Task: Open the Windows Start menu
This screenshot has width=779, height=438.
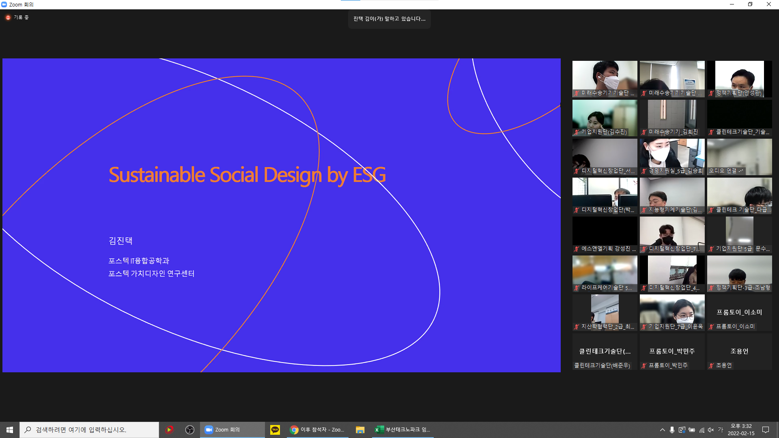Action: (10, 430)
